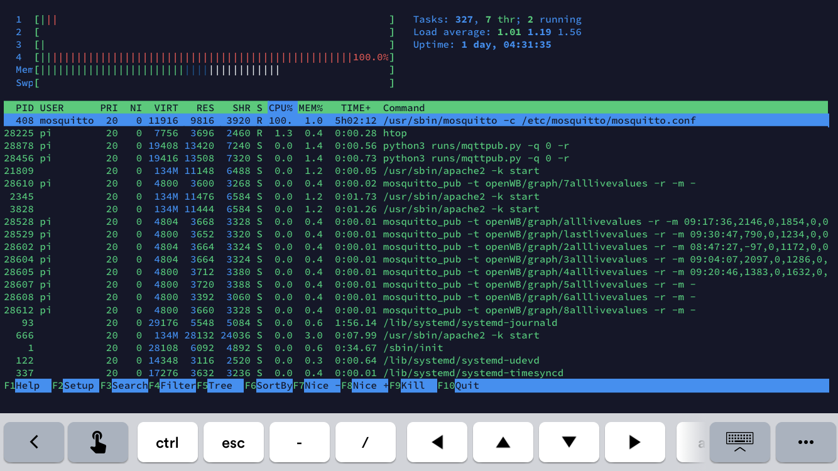
Task: Select mosquitto_pub 5alllivevalues row
Action: (416, 284)
